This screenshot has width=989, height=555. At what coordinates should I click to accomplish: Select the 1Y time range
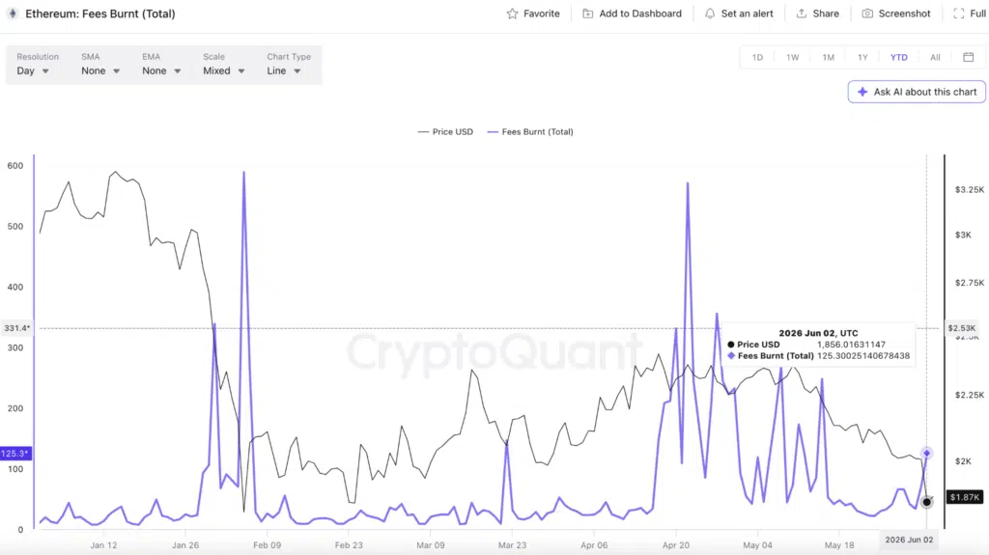point(862,57)
